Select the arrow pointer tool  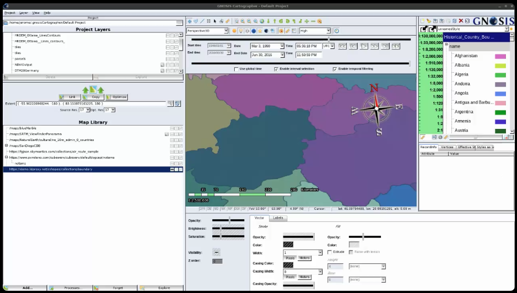coord(215,21)
